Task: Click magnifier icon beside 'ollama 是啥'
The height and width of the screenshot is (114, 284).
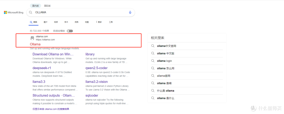Action: point(153,83)
